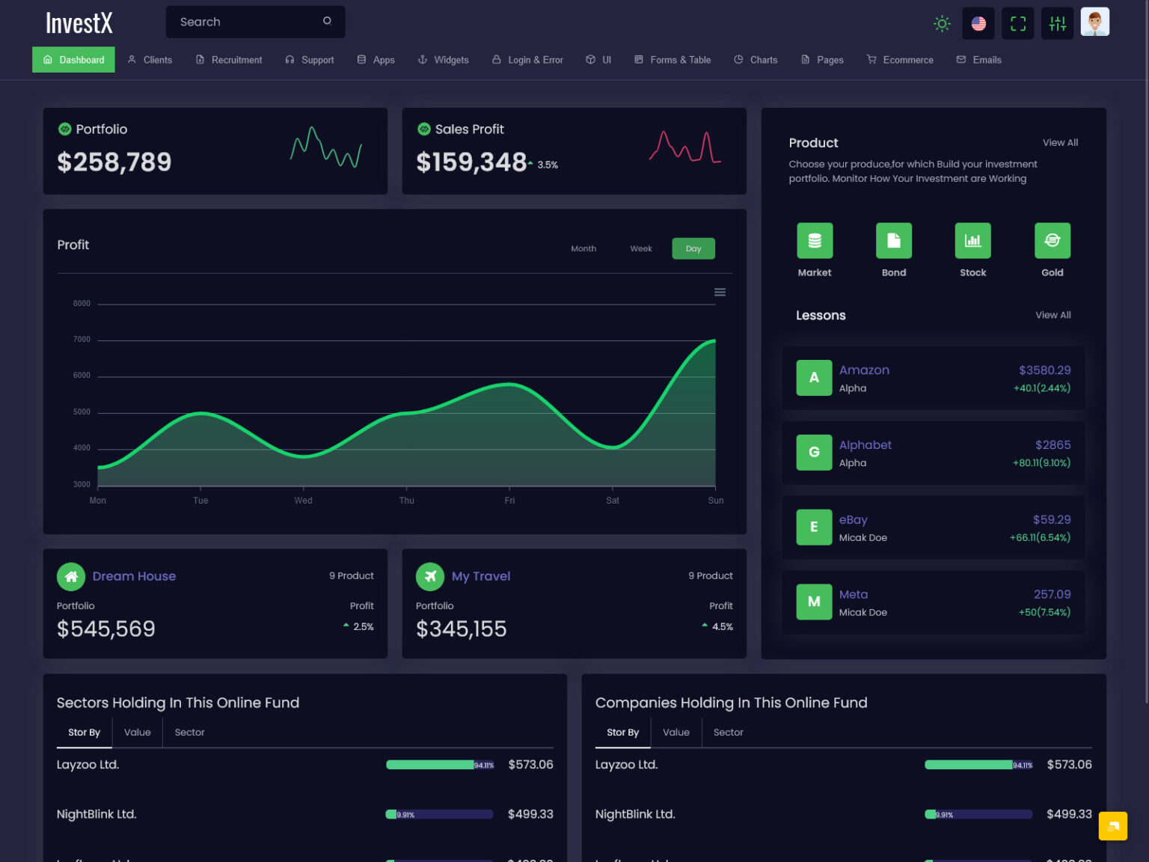This screenshot has width=1149, height=862.
Task: Switch language via the US flag toggle
Action: click(978, 22)
